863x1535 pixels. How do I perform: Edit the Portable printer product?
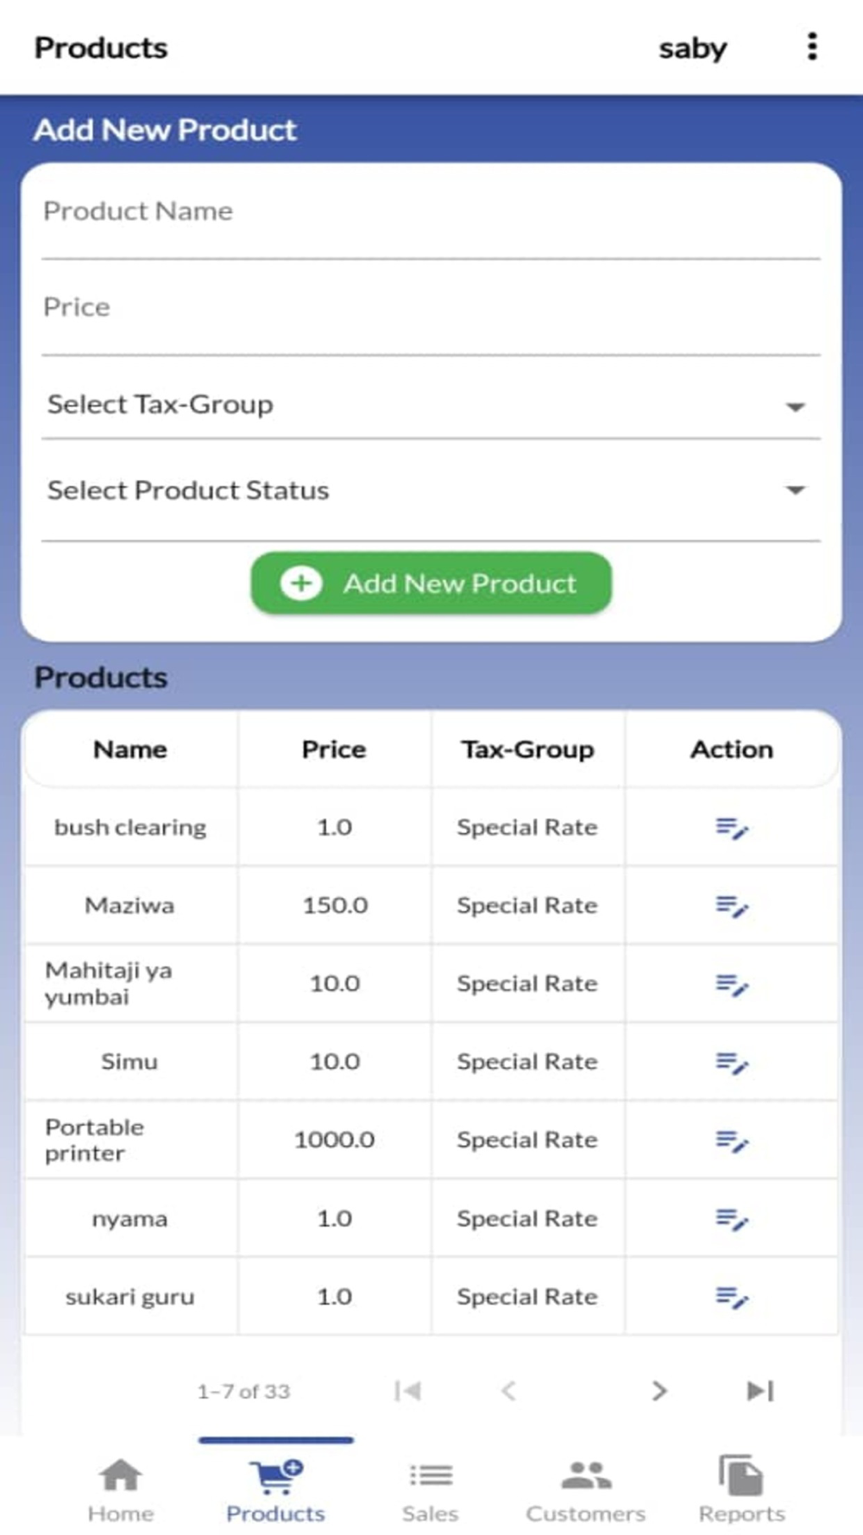(x=731, y=1140)
